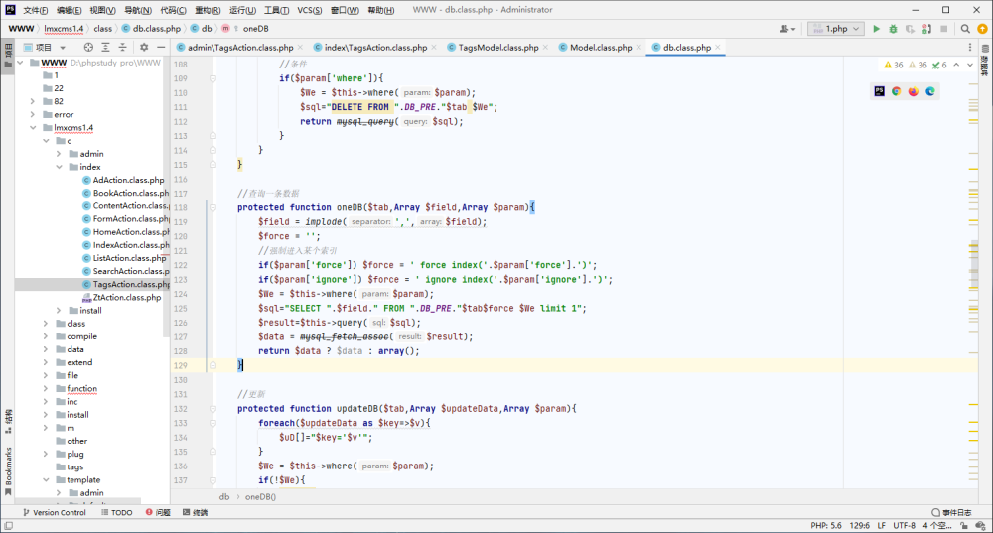Screen dimensions: 993x533
Task: Start debugging with the bug icon
Action: (x=893, y=29)
